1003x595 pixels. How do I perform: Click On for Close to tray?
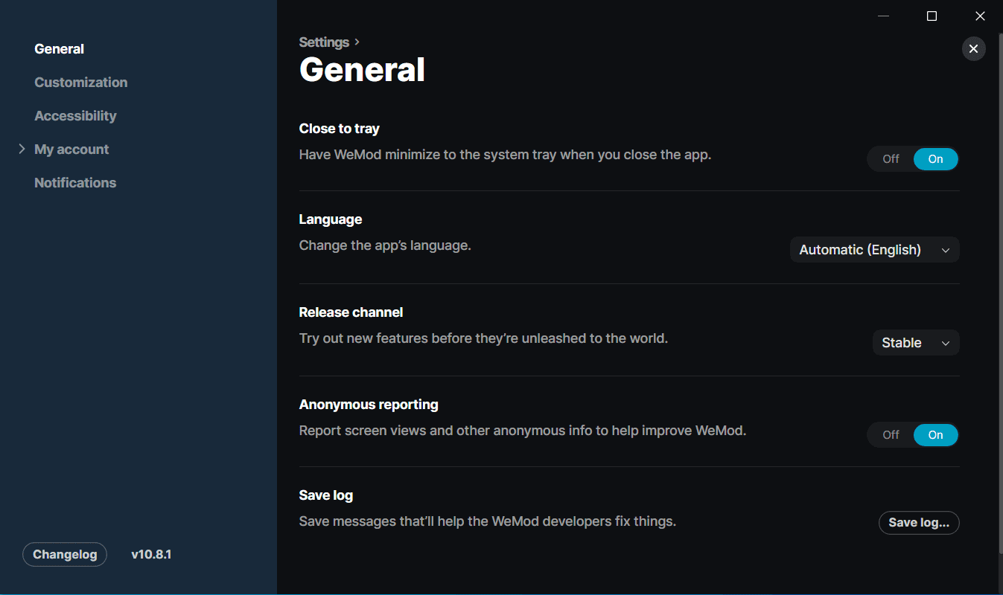click(x=935, y=159)
